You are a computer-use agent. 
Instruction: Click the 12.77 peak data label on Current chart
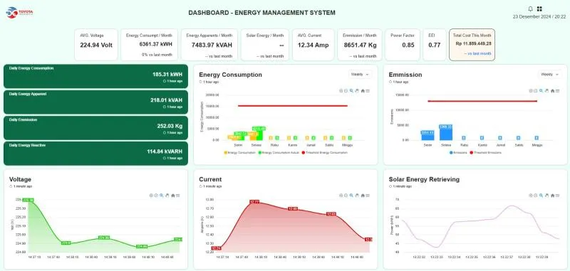pos(254,202)
